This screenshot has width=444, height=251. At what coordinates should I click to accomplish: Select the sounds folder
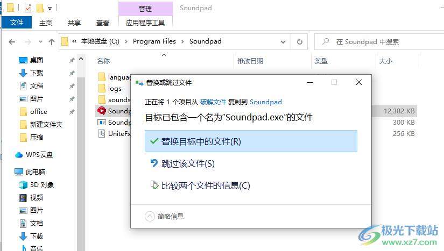(114, 100)
